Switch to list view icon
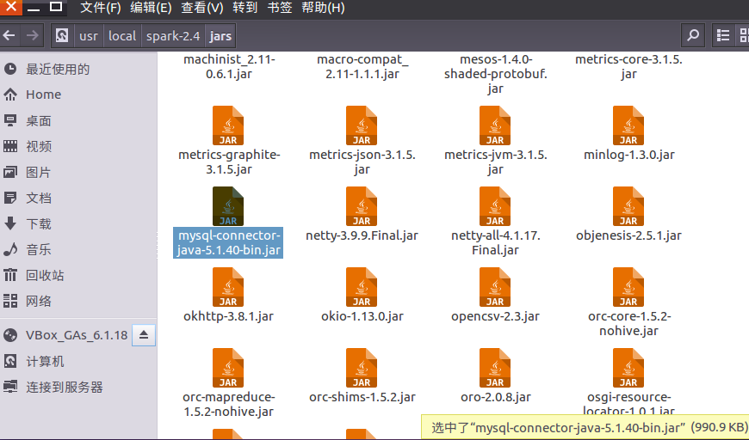The width and height of the screenshot is (749, 440). [722, 36]
